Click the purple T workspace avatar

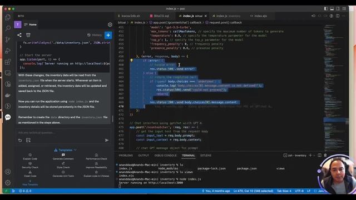pos(17,24)
